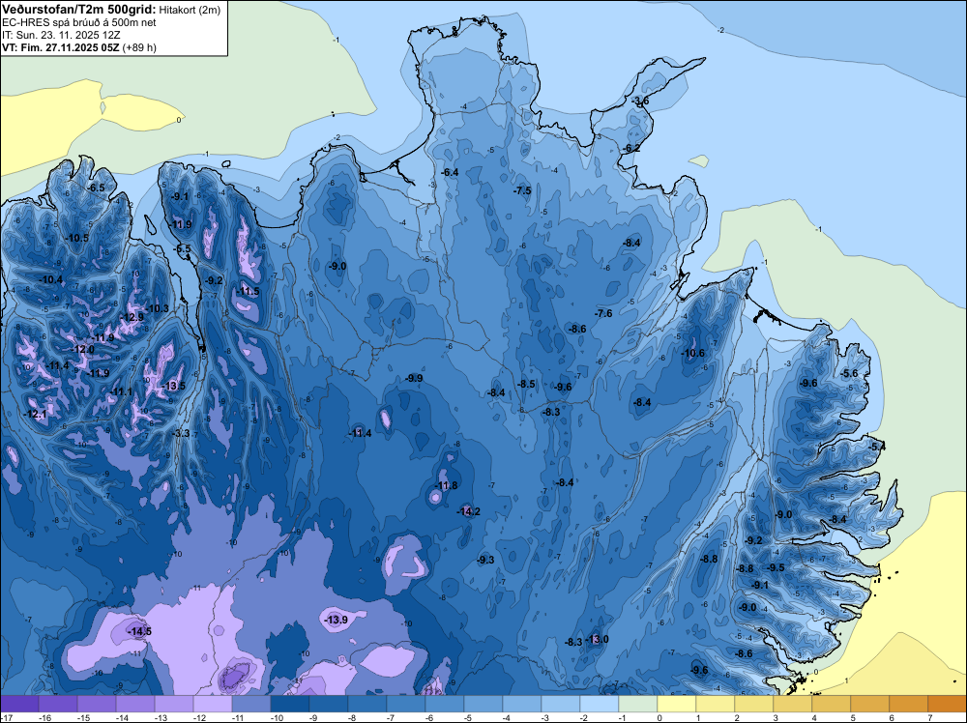
Task: Select the 'IT: Sun. 23. 11. 2025 12Z' line
Action: coord(62,35)
